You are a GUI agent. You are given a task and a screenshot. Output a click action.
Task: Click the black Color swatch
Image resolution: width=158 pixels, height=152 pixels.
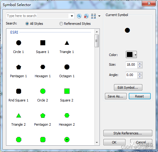coord(130,55)
